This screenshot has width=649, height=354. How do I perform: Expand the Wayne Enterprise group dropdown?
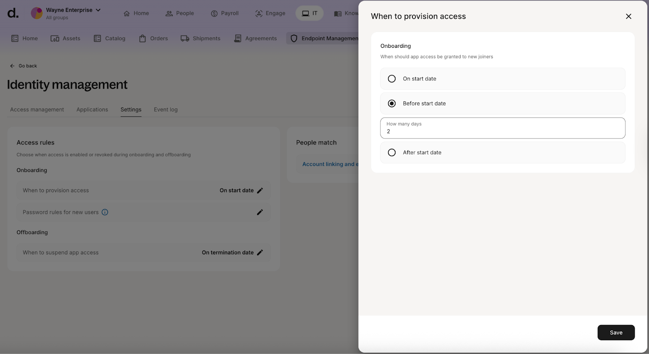point(98,10)
